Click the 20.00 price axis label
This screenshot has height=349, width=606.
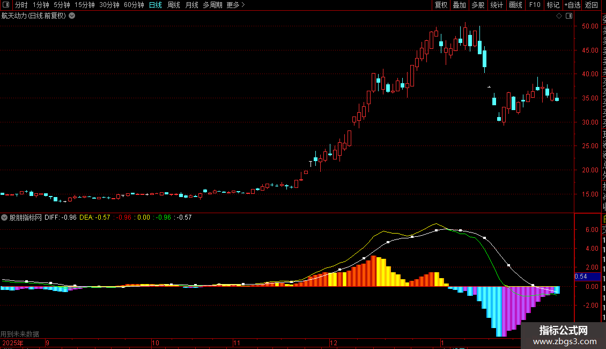[x=590, y=170]
